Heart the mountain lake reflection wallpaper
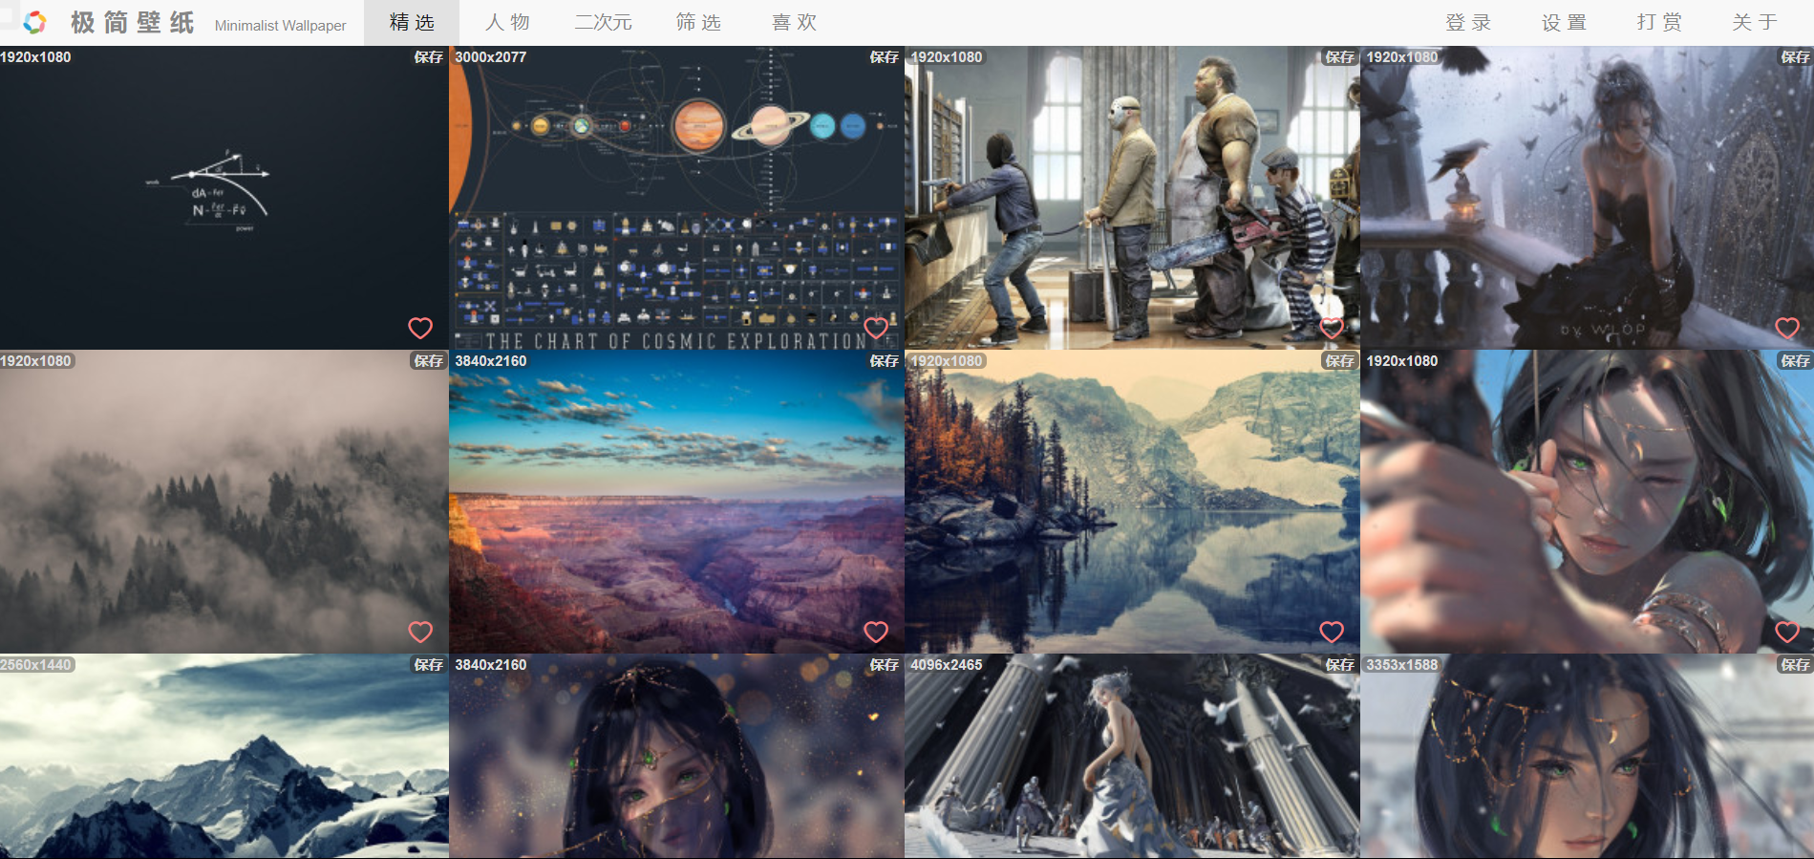The height and width of the screenshot is (859, 1814). (1332, 632)
